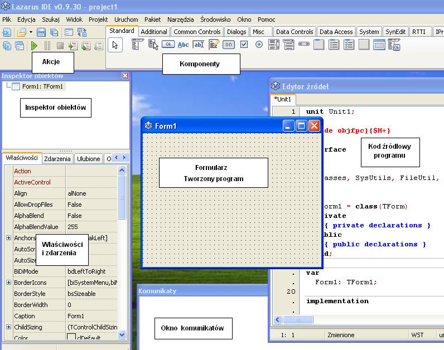Pick the TRadioButton component icon
Screen dimensions: 444x350
[259, 45]
